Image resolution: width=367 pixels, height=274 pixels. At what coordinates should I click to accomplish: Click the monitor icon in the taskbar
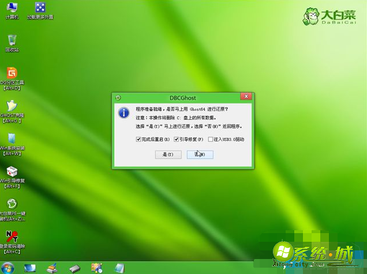point(30,268)
